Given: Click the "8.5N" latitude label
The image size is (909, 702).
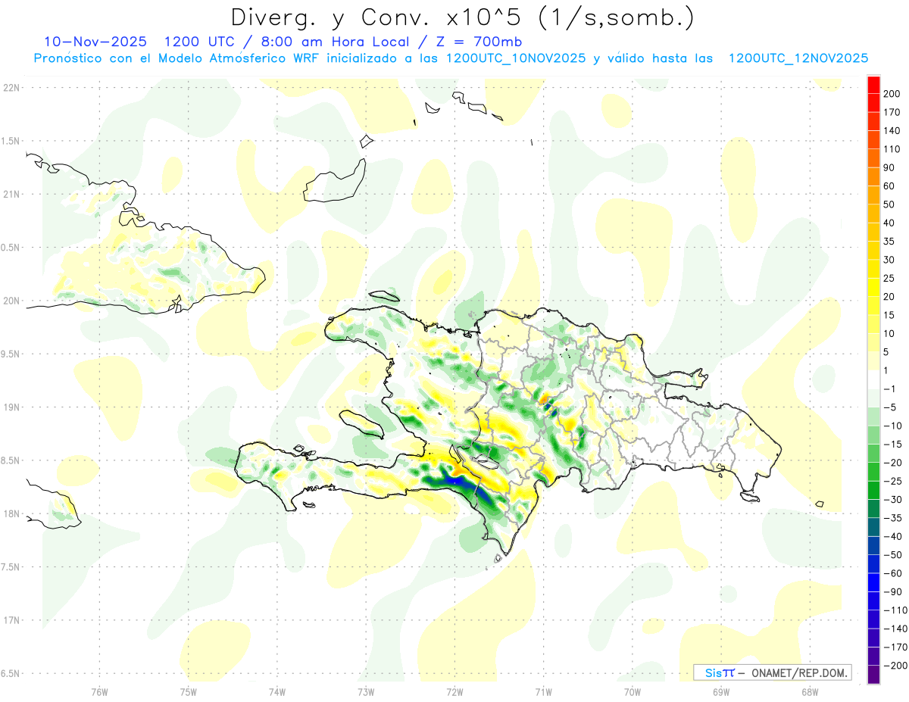Looking at the screenshot, I should pos(11,460).
